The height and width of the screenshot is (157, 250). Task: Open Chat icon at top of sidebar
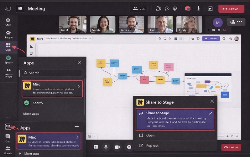8,22
